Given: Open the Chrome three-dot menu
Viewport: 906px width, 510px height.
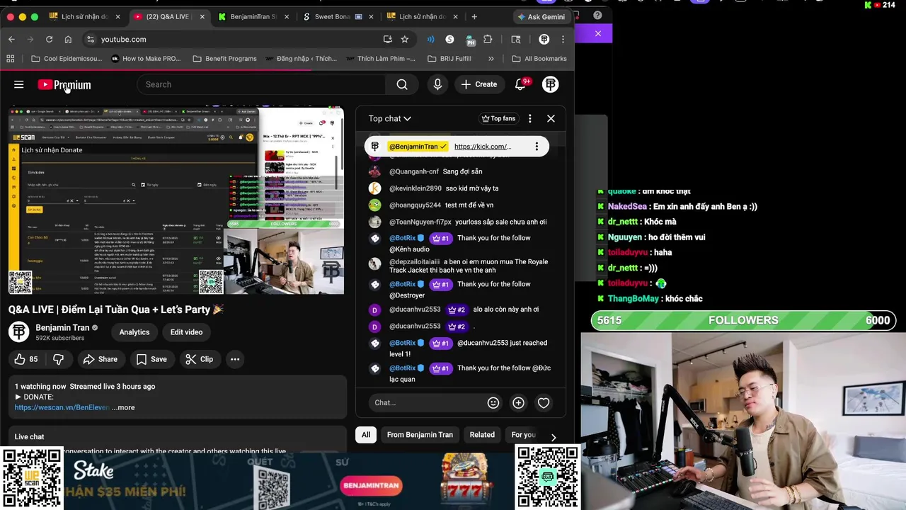Looking at the screenshot, I should [563, 39].
